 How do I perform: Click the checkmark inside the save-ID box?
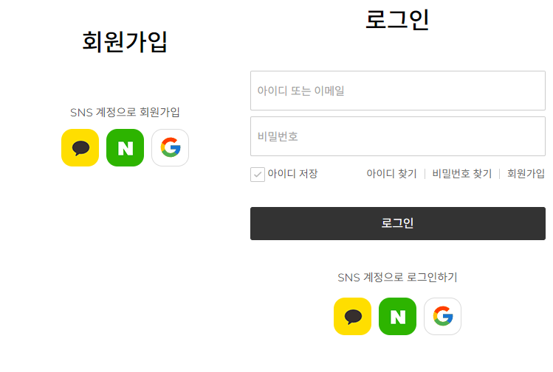(258, 174)
